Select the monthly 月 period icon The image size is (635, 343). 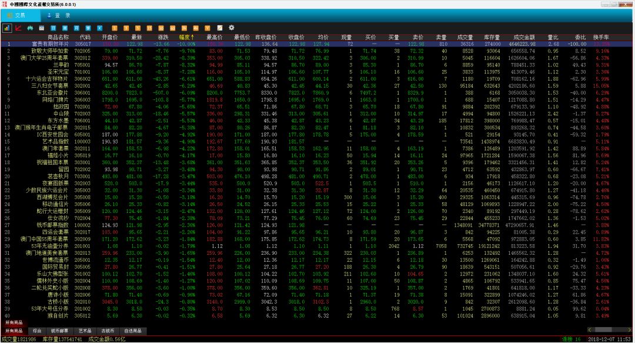[76, 28]
